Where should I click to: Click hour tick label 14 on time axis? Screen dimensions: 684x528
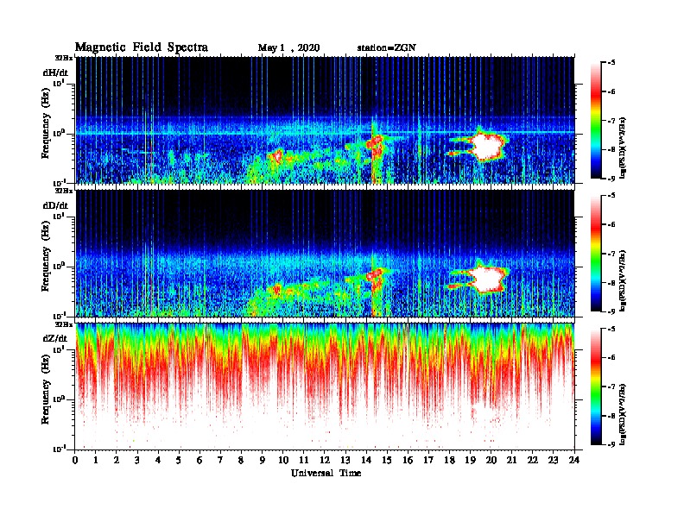[366, 460]
